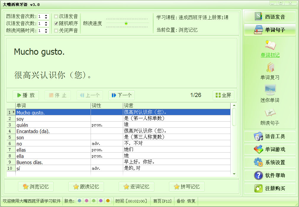Viewport: 299px width, 207px height.
Task: Open the 单词句子 section
Action: click(x=270, y=30)
